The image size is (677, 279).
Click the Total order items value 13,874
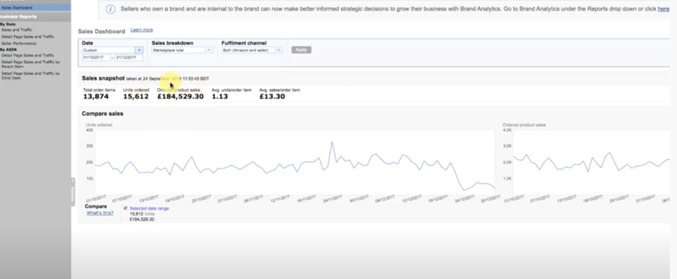(96, 96)
